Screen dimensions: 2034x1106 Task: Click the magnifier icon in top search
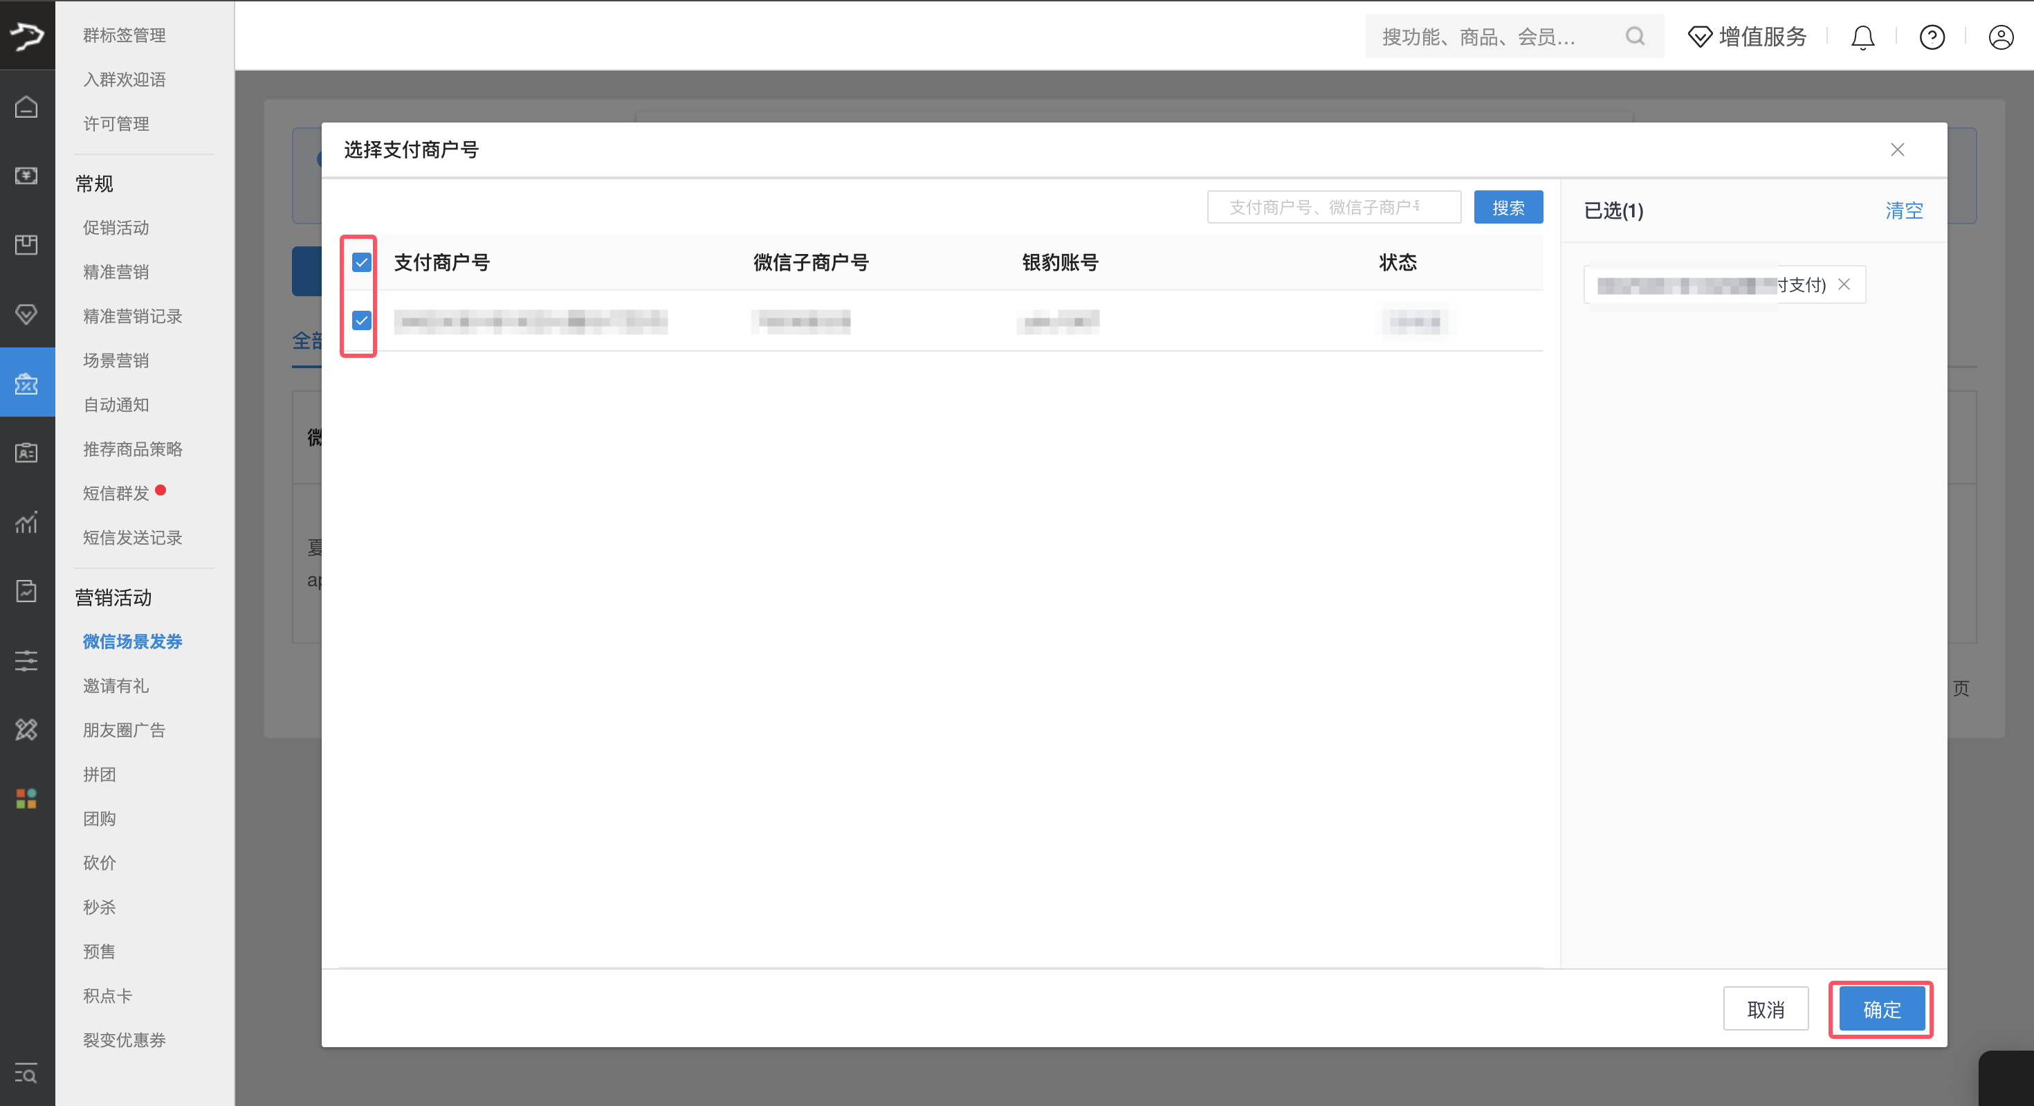tap(1636, 37)
